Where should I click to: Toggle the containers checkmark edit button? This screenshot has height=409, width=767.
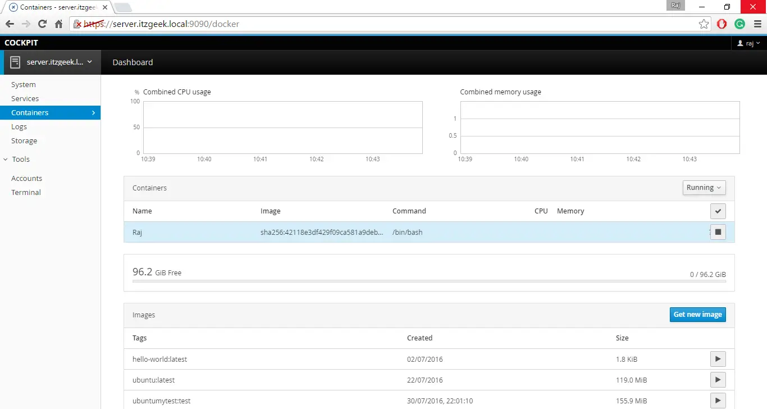pyautogui.click(x=718, y=211)
